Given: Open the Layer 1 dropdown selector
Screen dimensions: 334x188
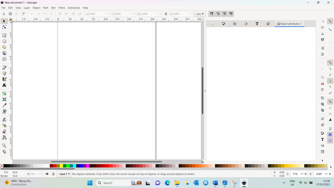Looking at the screenshot, I should coord(64,174).
